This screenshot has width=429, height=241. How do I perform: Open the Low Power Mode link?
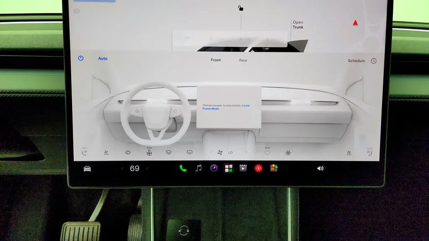click(226, 107)
